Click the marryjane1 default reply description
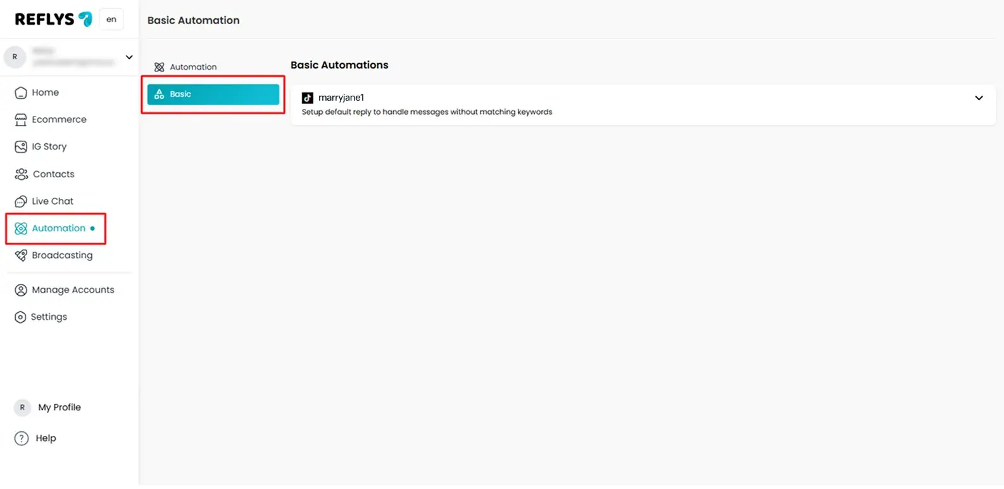1004x489 pixels. coord(427,112)
